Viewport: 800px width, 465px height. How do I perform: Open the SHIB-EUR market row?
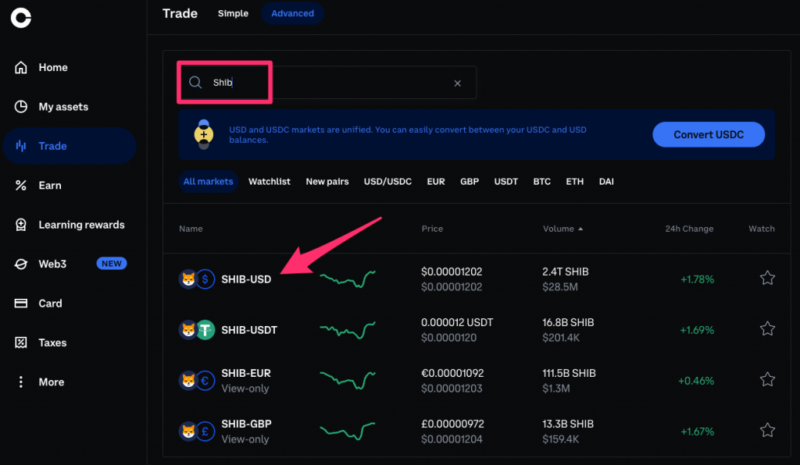point(477,381)
